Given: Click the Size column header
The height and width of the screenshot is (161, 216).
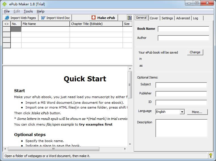Looking at the screenshot, I should click(x=127, y=24).
